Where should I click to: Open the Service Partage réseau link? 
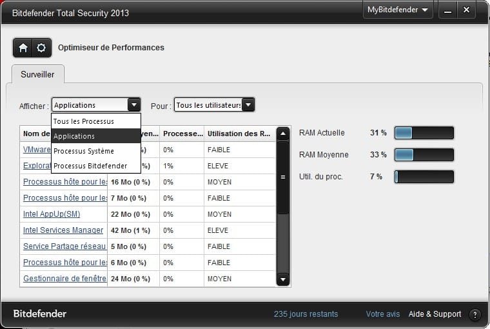click(64, 246)
